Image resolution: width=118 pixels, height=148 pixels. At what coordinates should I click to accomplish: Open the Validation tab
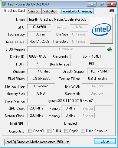coord(50,11)
